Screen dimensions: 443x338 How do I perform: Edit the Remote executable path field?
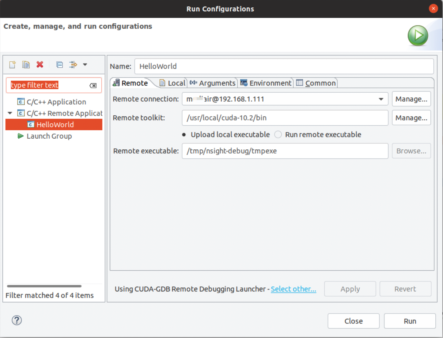[284, 151]
